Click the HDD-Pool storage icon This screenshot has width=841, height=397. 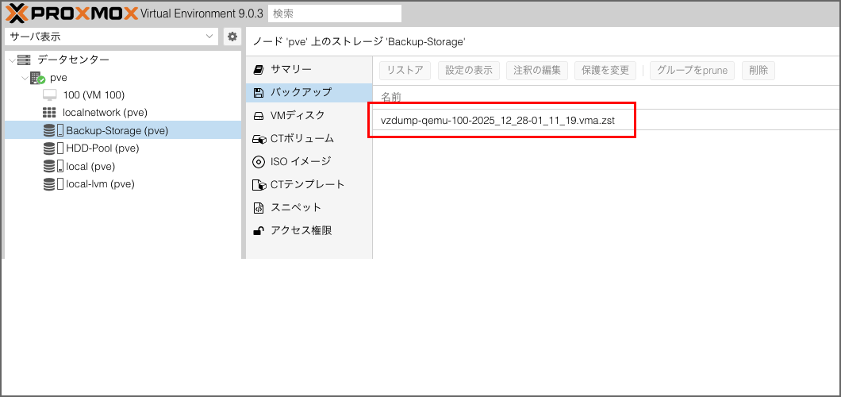point(53,148)
